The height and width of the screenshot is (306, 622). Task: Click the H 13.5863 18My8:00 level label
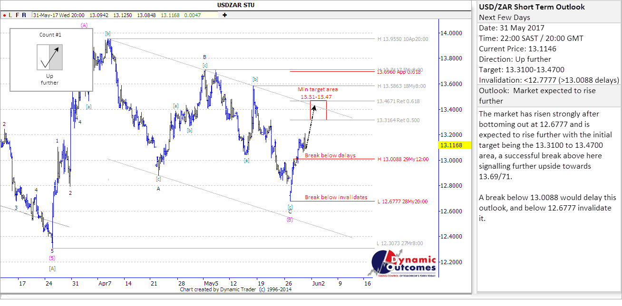point(401,86)
